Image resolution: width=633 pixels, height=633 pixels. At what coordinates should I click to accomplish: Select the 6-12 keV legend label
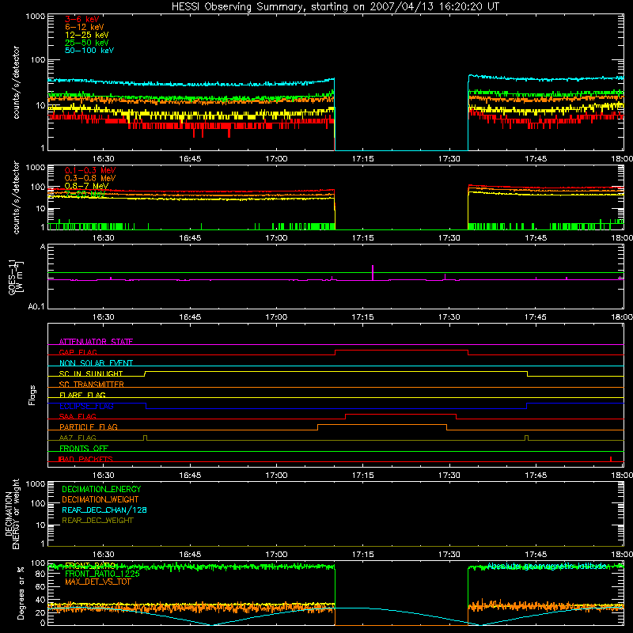pos(84,27)
